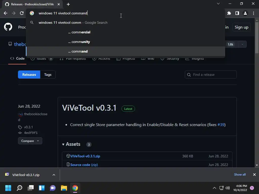The image size is (259, 194).
Task: Click Show all downloads
Action: coord(240,175)
